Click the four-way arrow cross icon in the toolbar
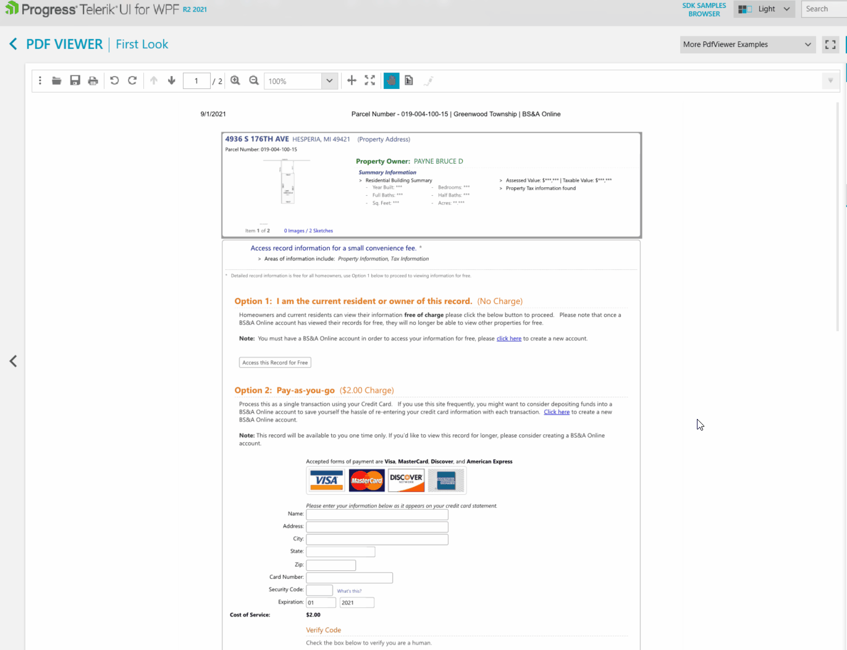 [x=352, y=80]
